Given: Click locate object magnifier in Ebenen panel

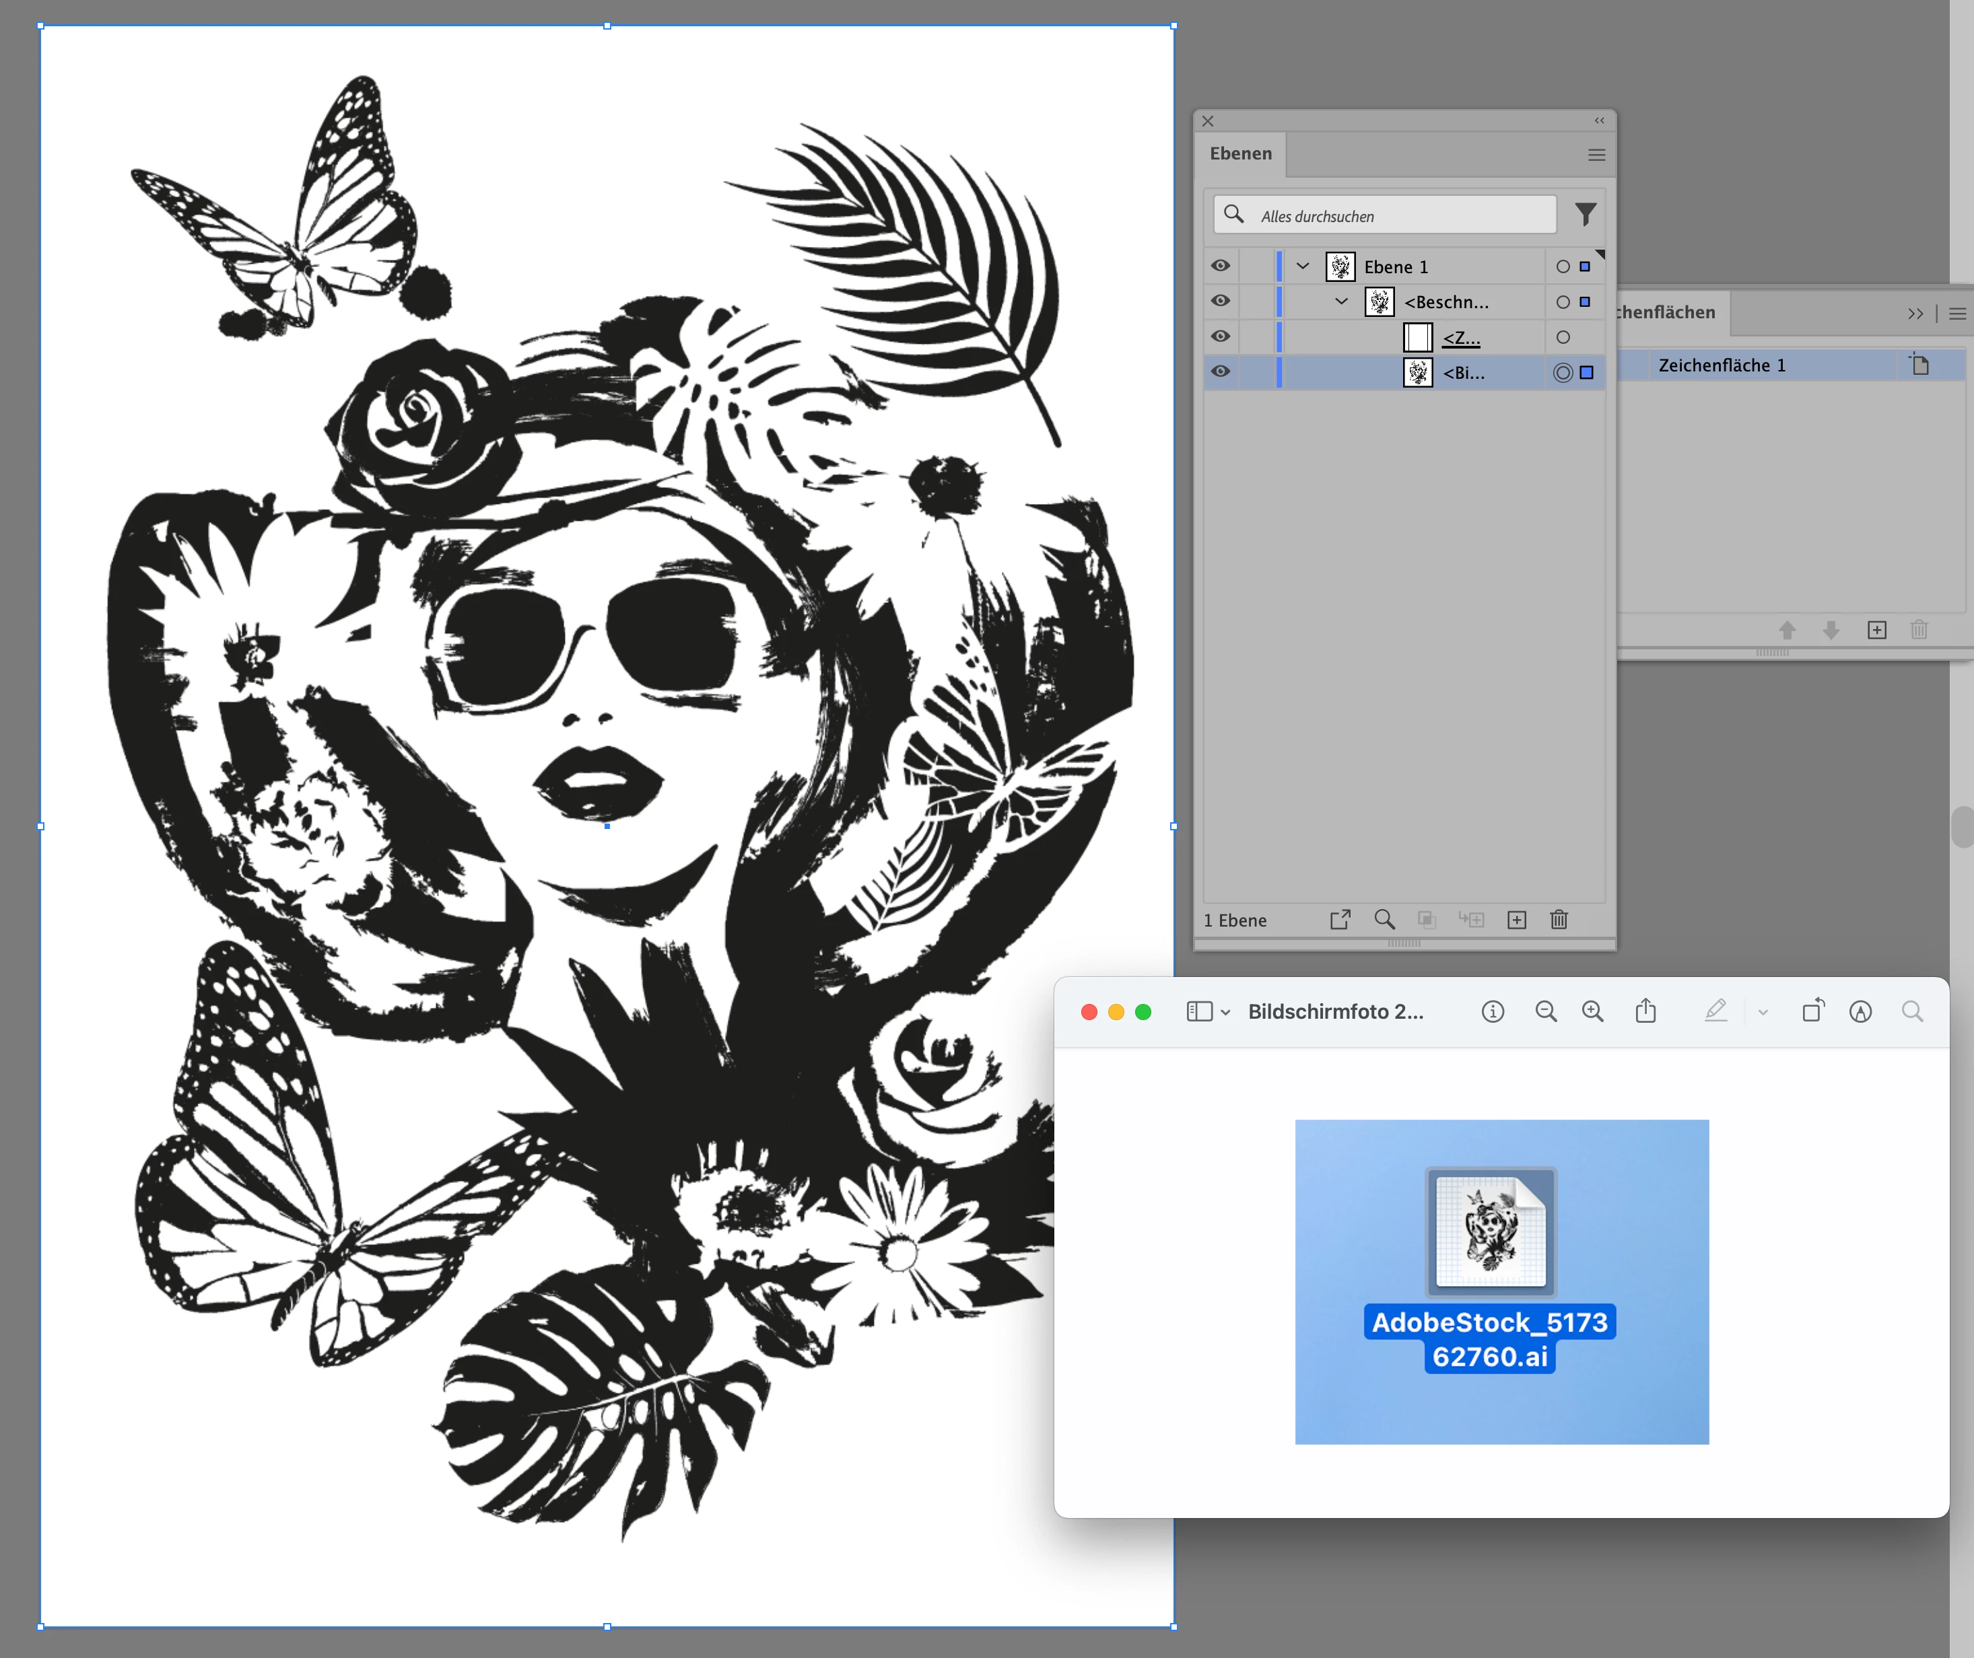Looking at the screenshot, I should [1384, 919].
